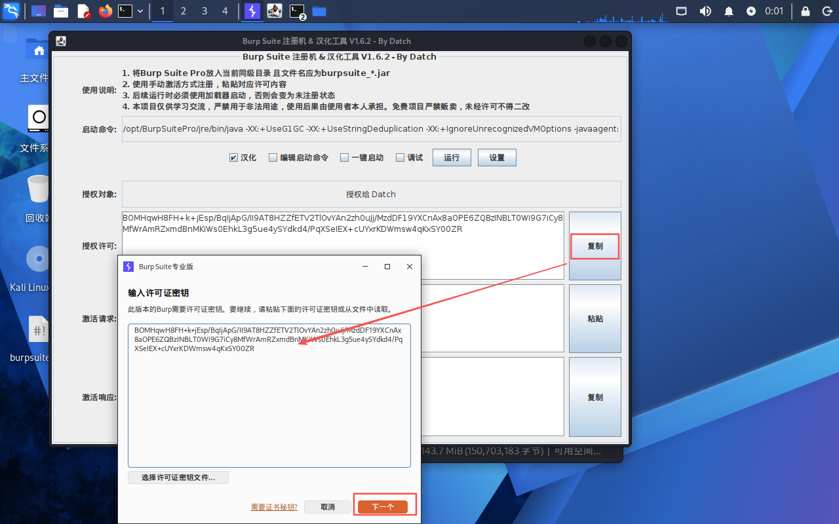Enable the 调试 debug checkbox
Screen dimensions: 839x524
pyautogui.click(x=400, y=158)
